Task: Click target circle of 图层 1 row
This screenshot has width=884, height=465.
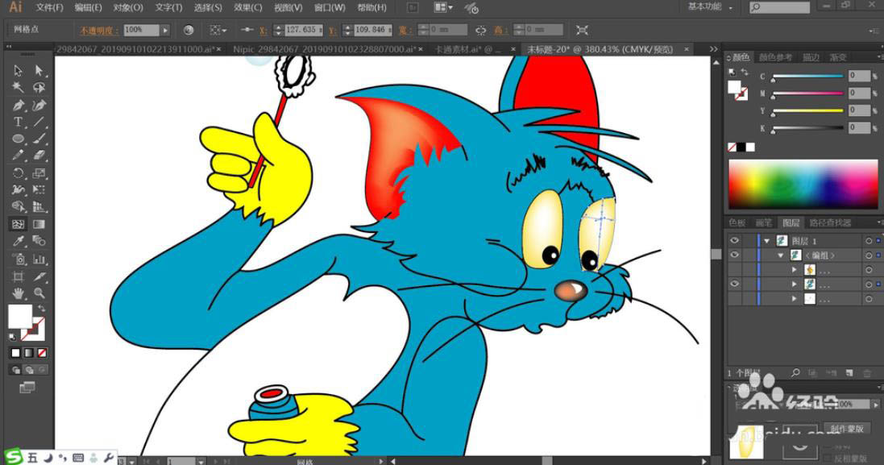Action: click(x=869, y=241)
